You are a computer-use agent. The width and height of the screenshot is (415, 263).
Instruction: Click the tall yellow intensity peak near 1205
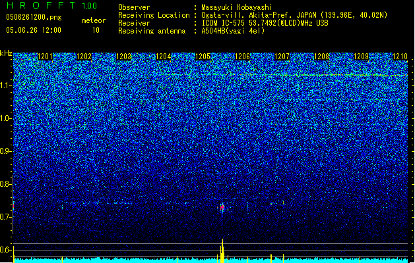(222, 251)
